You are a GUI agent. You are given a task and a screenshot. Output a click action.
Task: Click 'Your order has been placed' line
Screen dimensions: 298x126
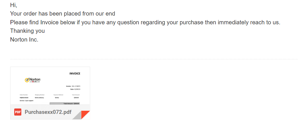pyautogui.click(x=63, y=14)
